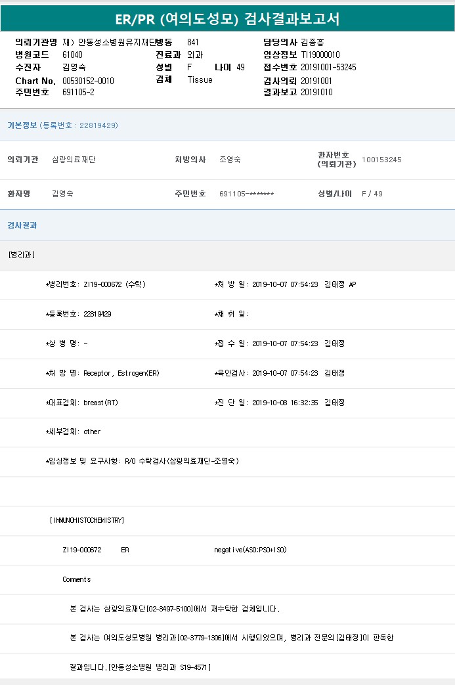
Task: Click prescribing doctor value '조영숙'
Action: (230, 160)
